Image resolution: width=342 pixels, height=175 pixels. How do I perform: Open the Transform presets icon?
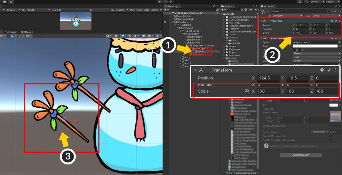(336, 21)
